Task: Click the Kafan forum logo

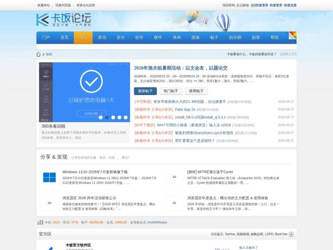Action: click(x=64, y=20)
